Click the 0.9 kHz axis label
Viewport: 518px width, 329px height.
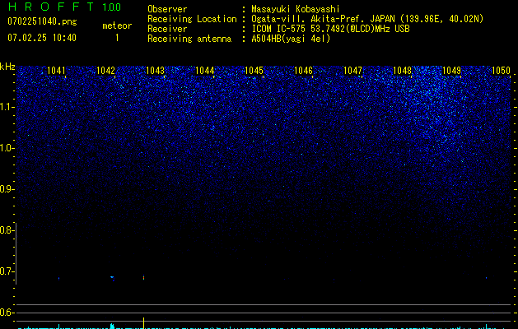click(x=6, y=189)
